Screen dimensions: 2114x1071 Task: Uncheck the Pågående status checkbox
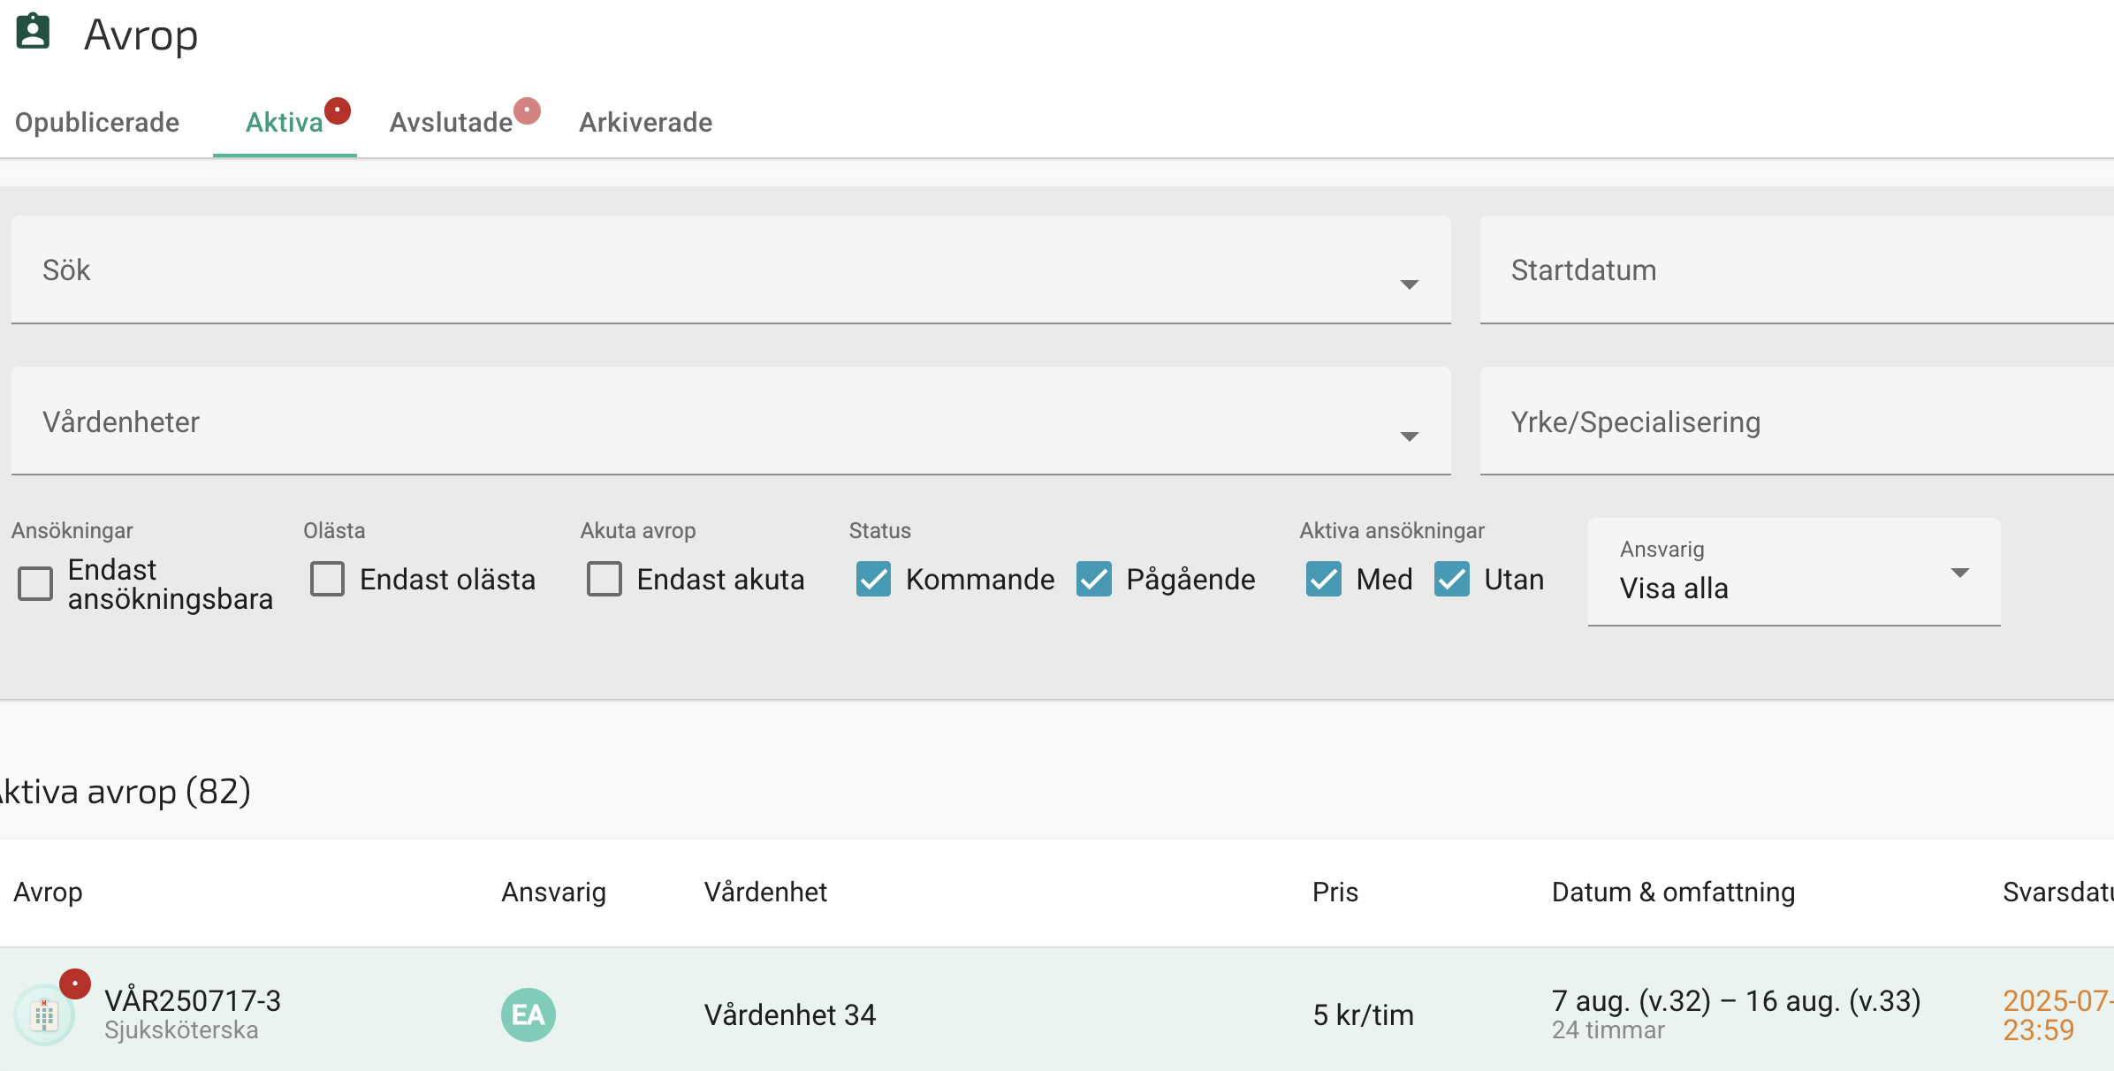1094,580
